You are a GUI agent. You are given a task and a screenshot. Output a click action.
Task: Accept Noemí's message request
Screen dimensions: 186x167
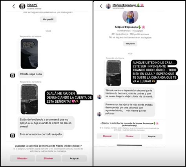point(74,158)
